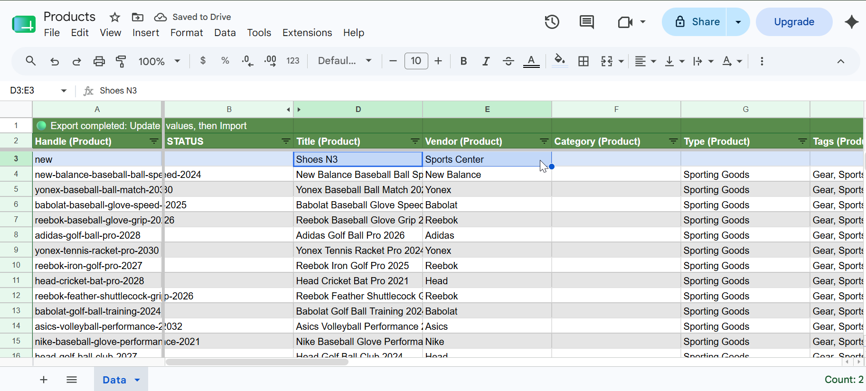
Task: Decrease font size with minus
Action: click(393, 61)
